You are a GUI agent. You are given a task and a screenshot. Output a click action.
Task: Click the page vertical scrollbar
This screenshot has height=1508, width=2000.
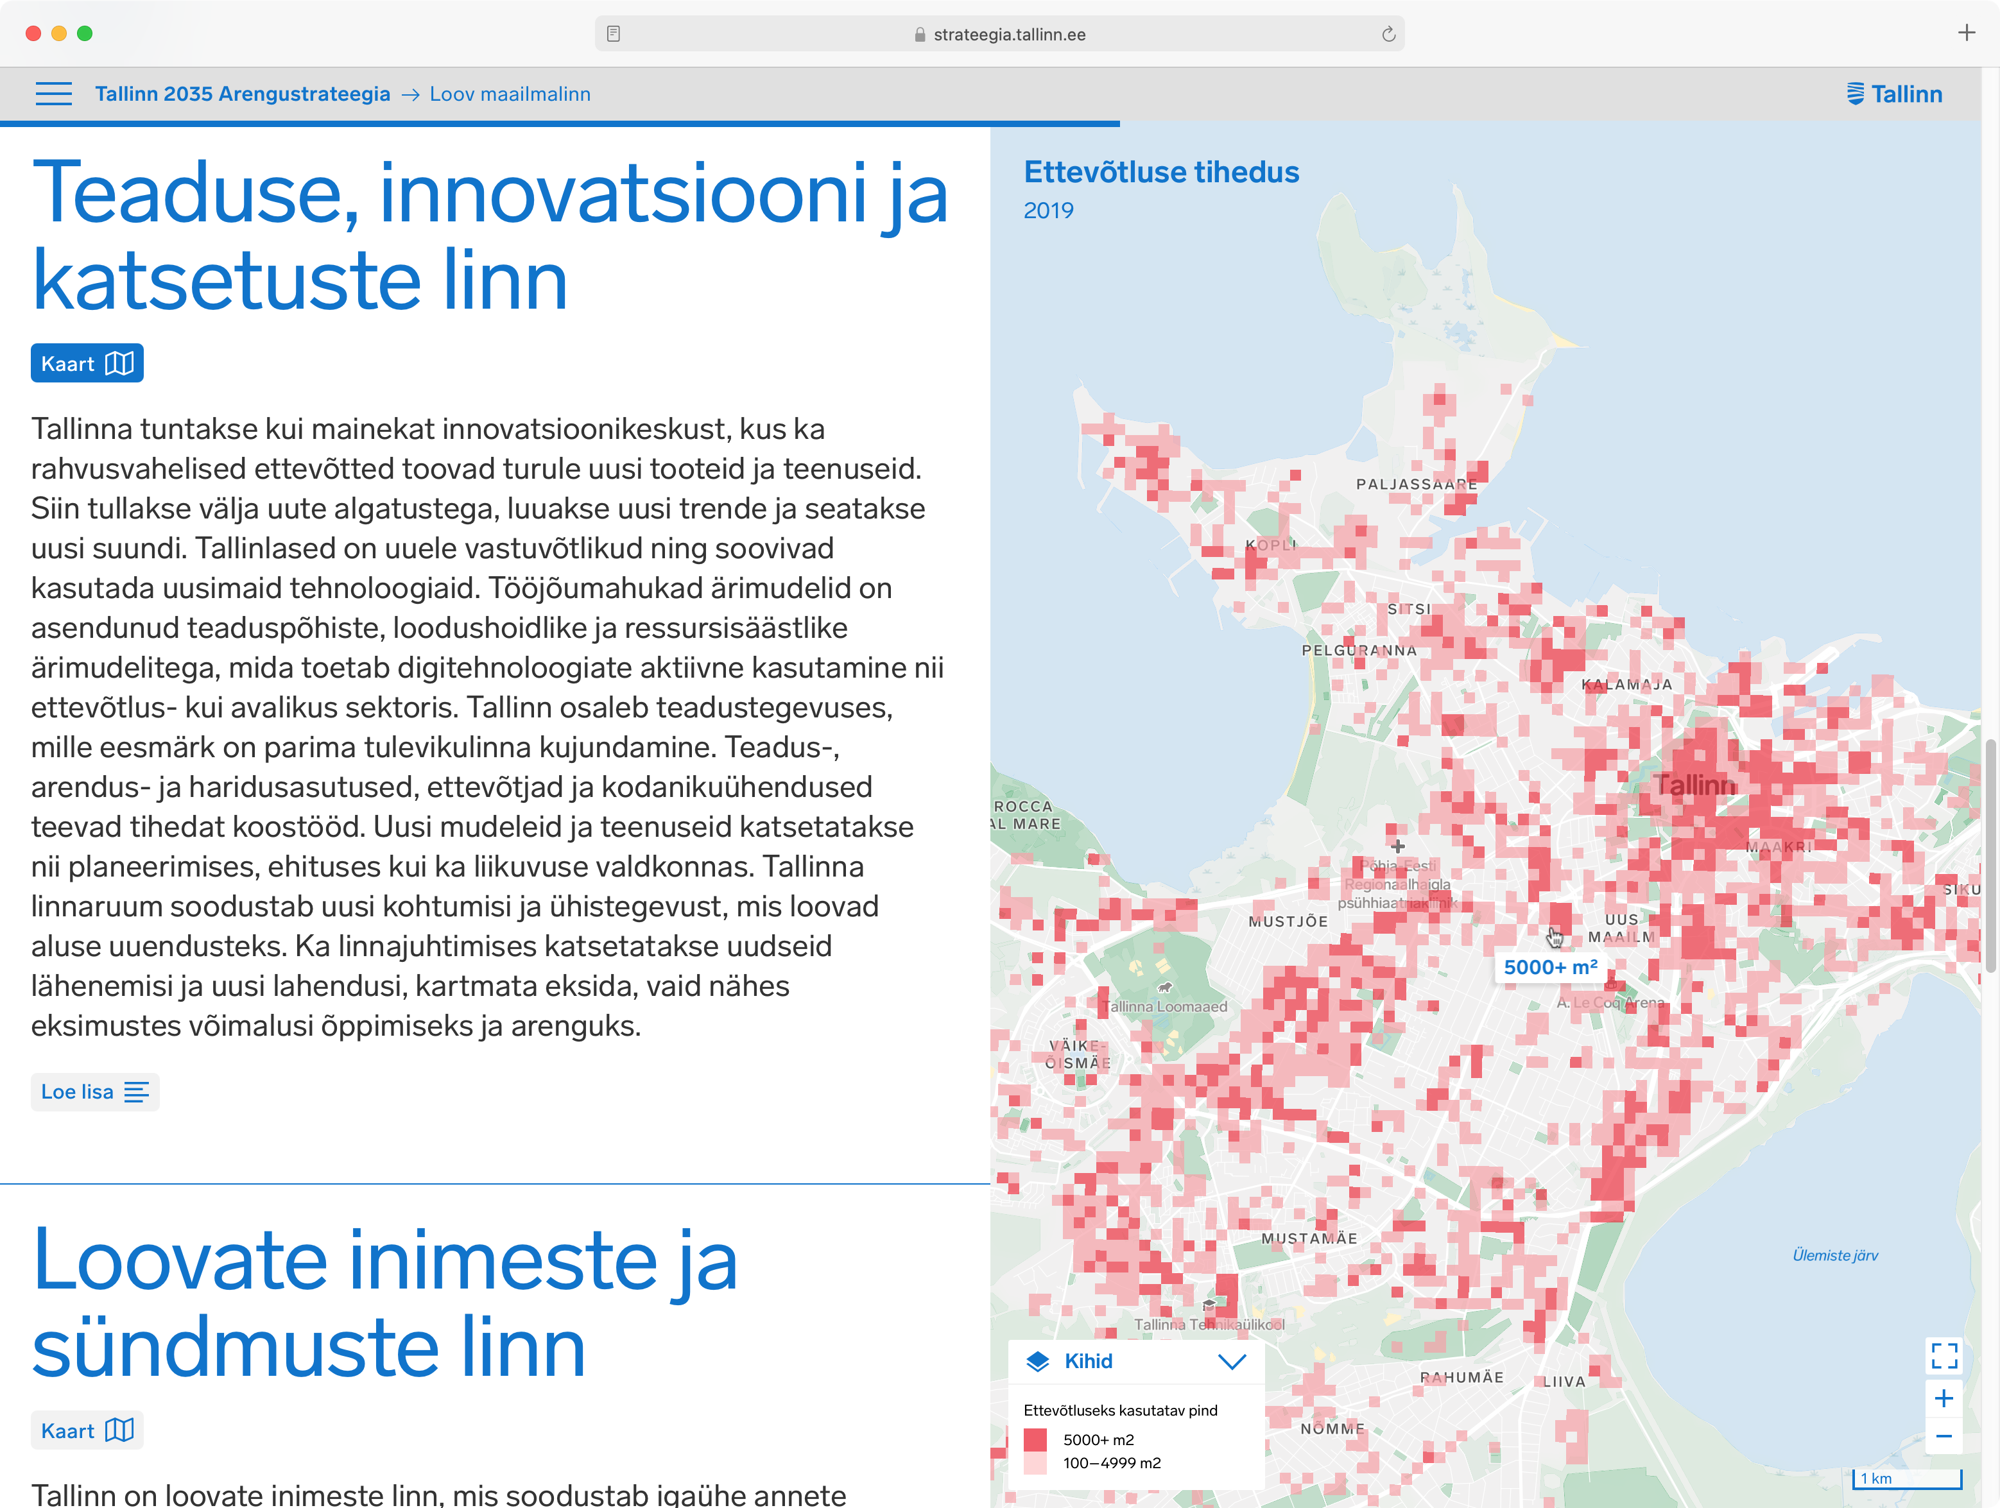pos(1991,856)
